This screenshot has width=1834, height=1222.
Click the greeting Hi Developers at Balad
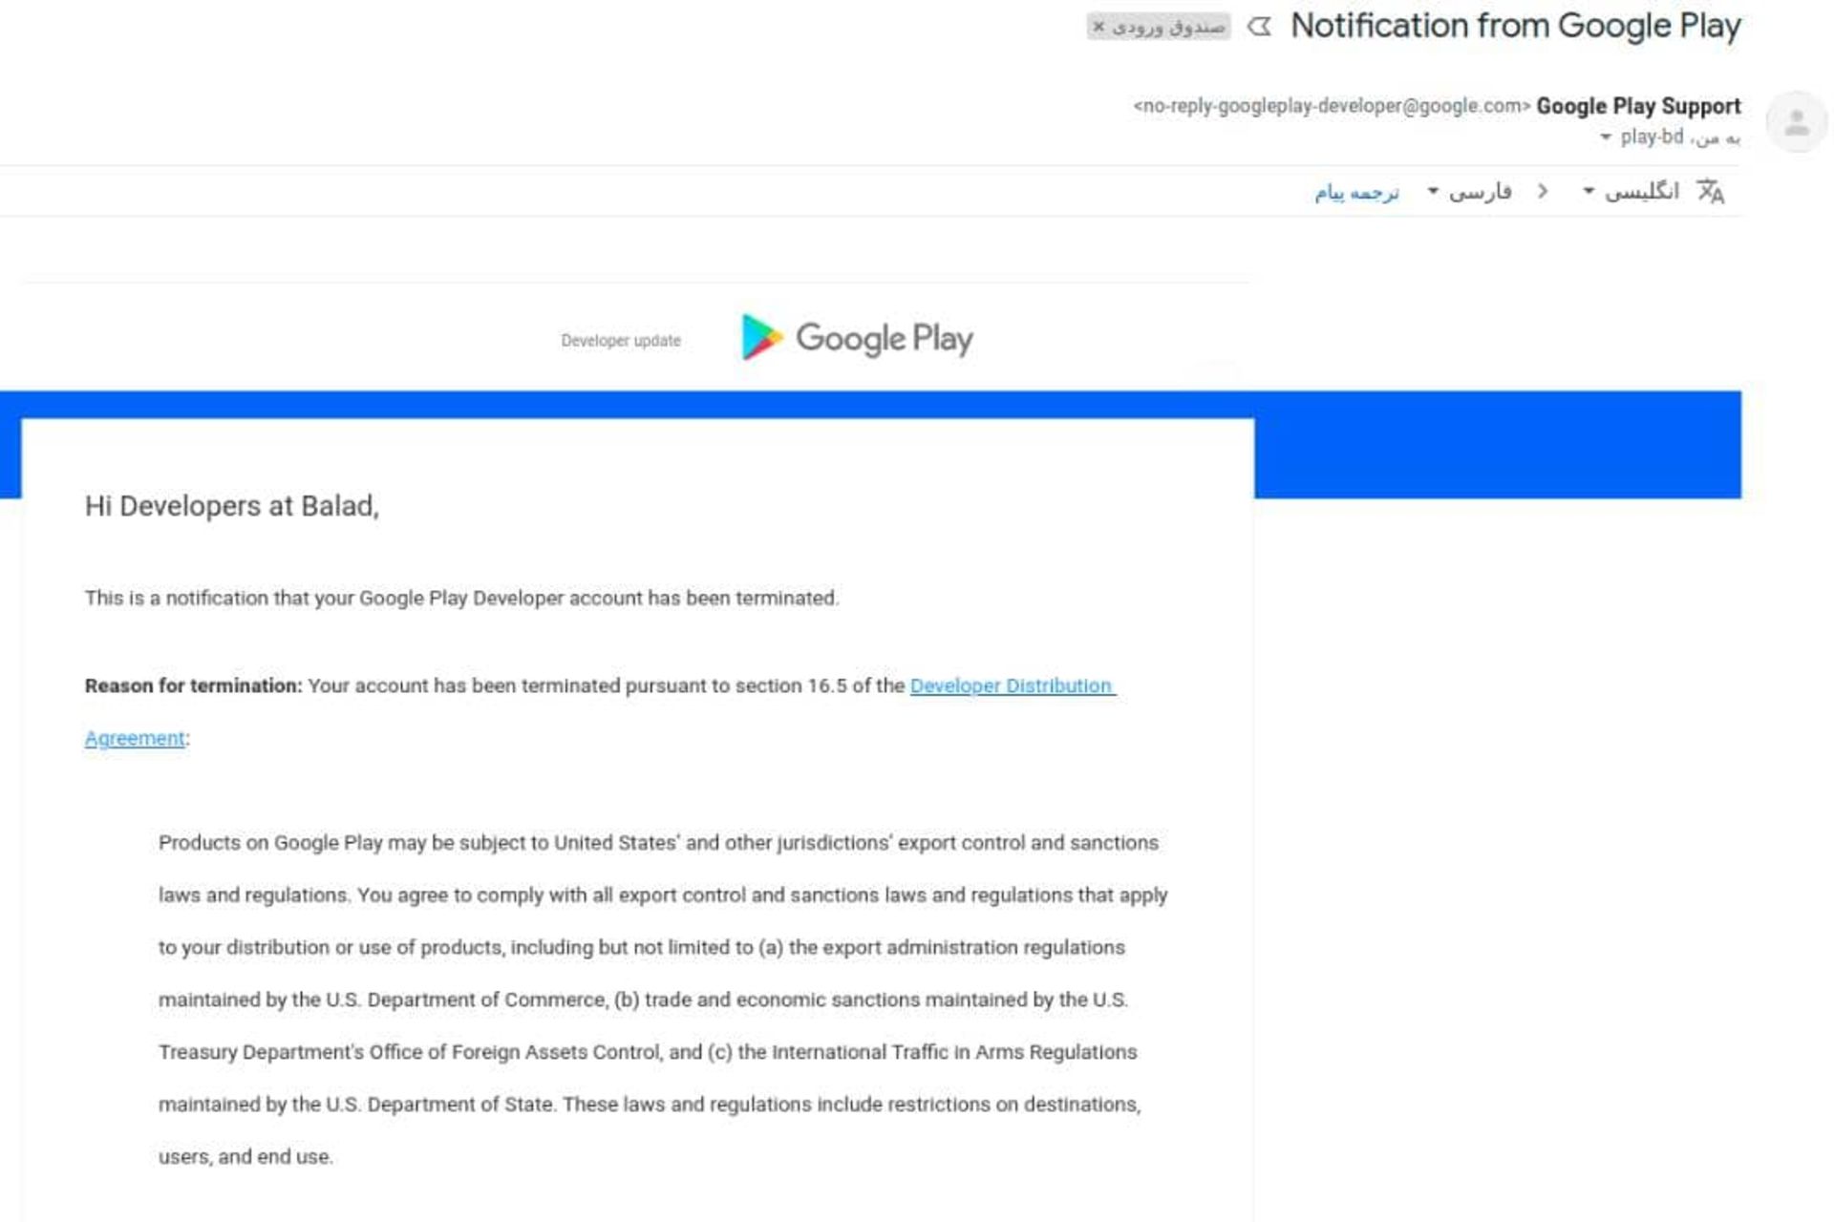[232, 506]
